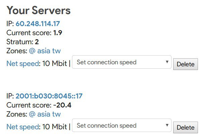
Task: Select the @ zone link under the IPv6 server
Action: [x=32, y=114]
